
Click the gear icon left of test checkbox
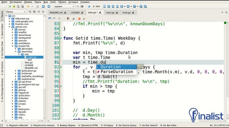click(89, 6)
